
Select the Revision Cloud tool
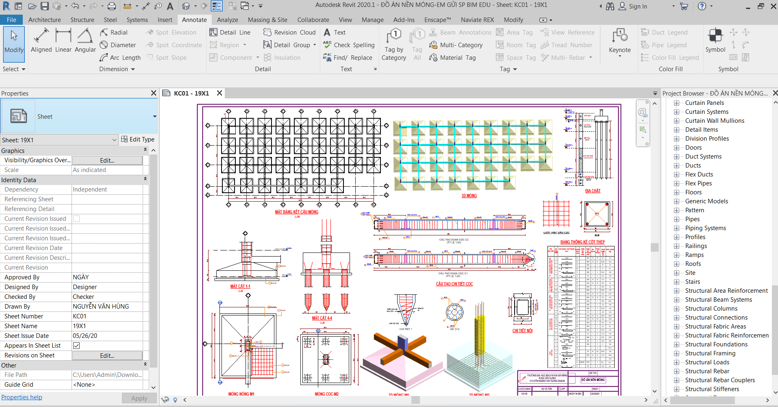click(289, 32)
